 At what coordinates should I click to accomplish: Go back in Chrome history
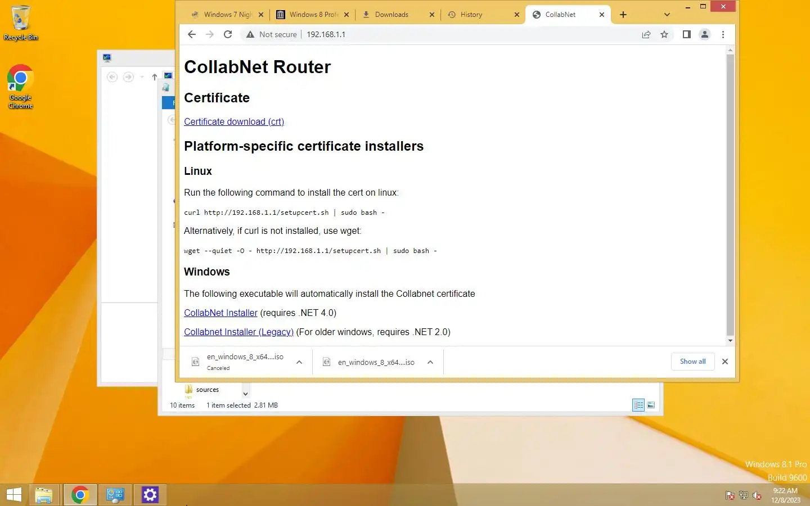191,34
